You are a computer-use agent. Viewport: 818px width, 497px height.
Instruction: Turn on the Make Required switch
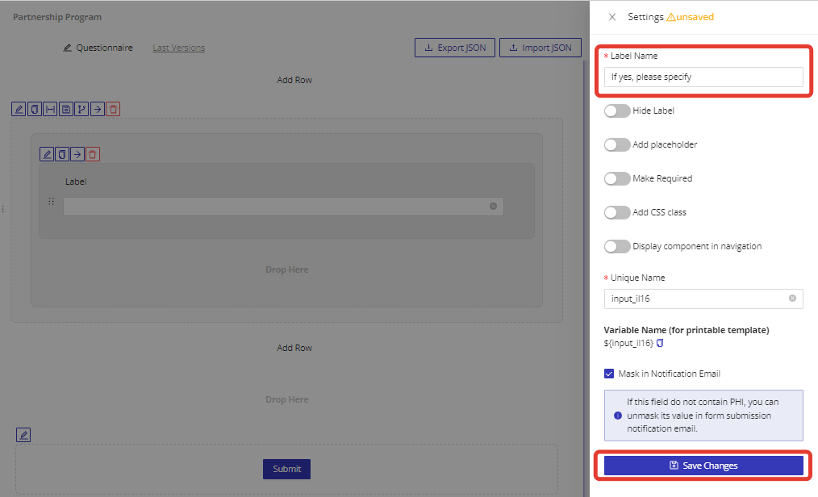point(617,178)
